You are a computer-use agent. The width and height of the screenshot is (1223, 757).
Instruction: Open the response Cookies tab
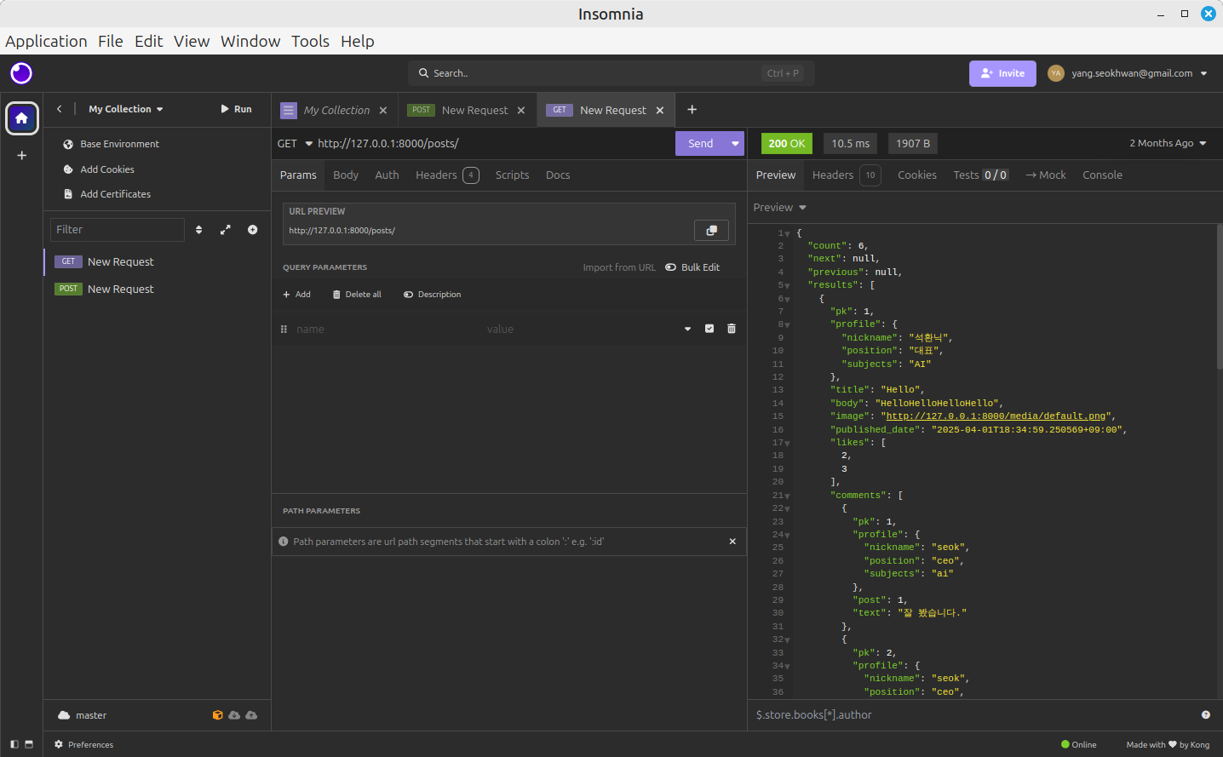917,175
